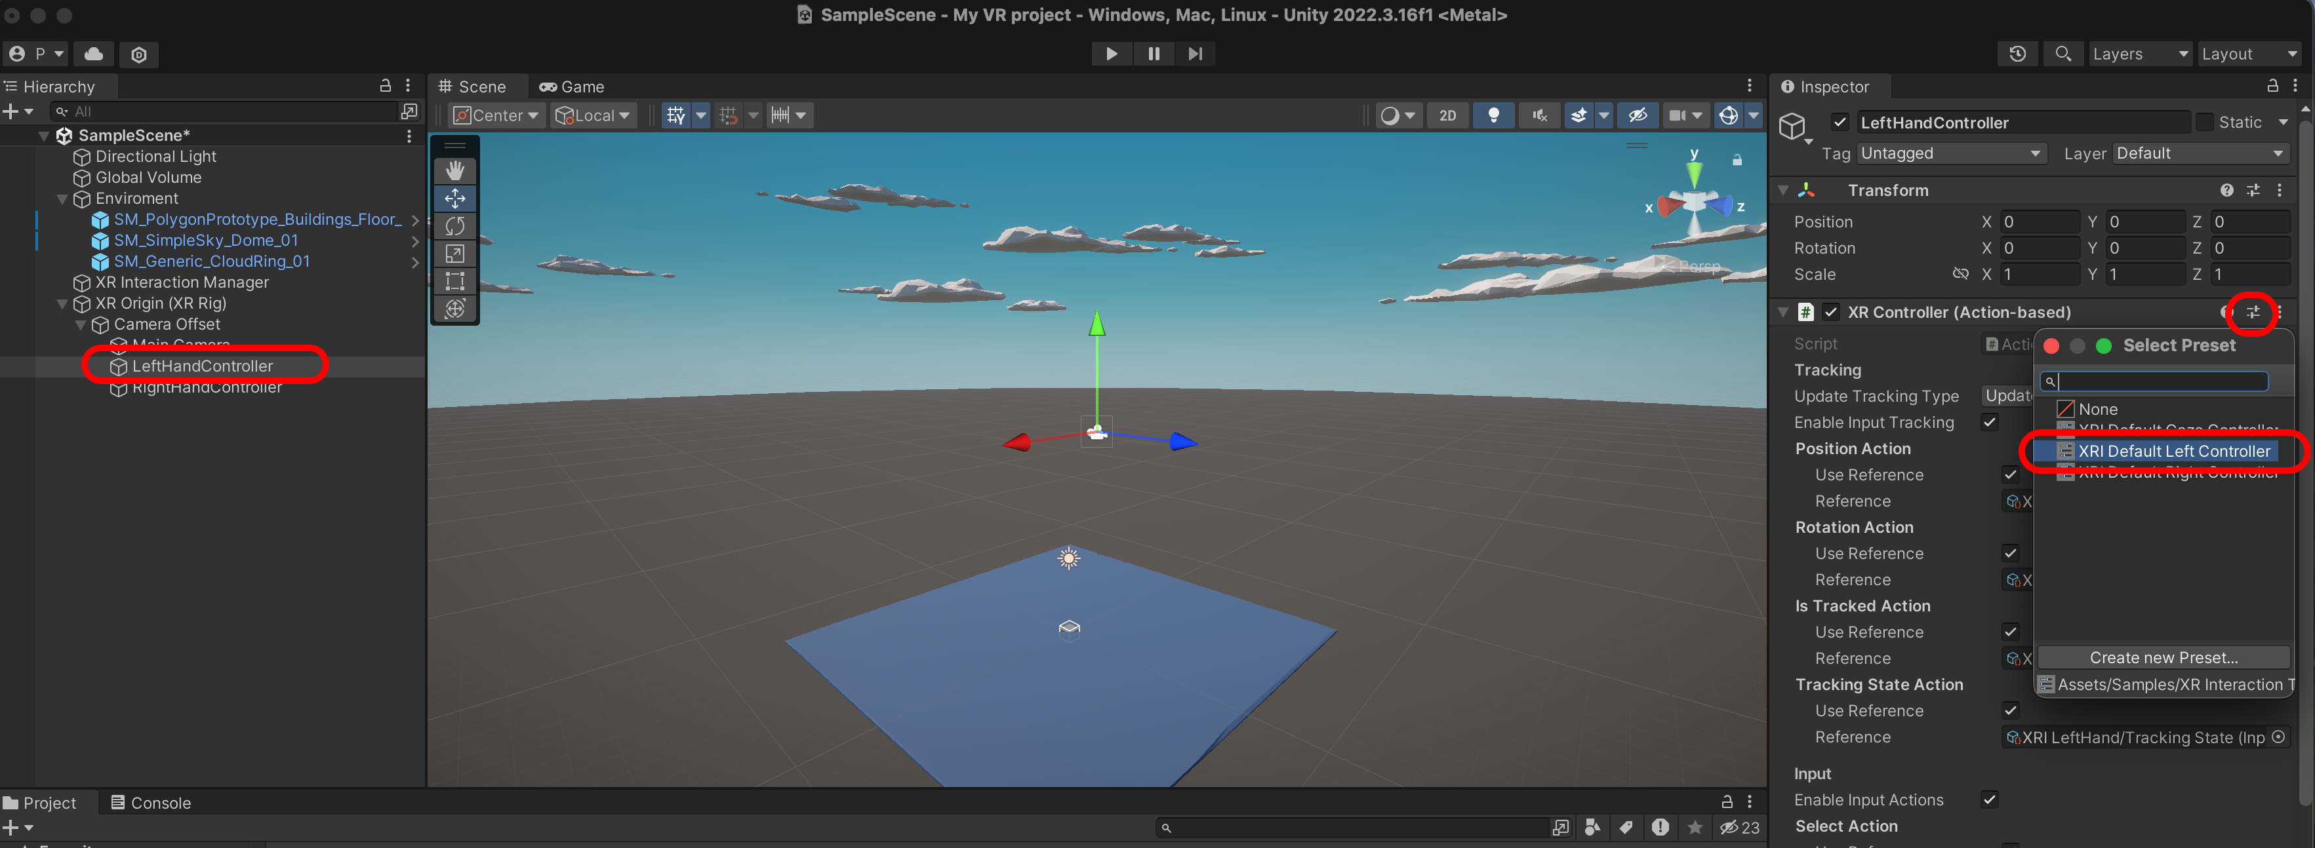
Task: Open the Tag Untagged dropdown
Action: (1949, 153)
